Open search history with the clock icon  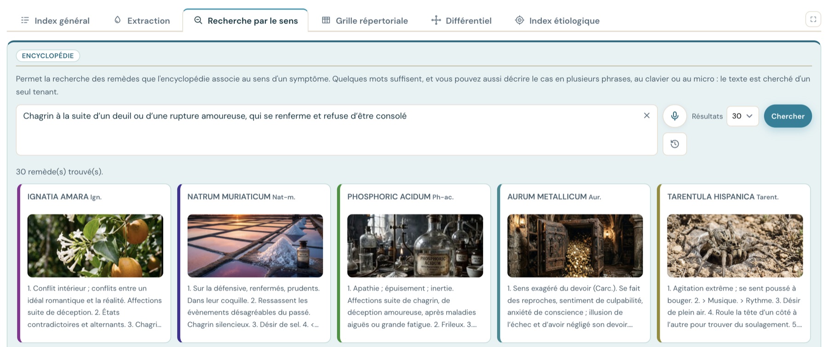click(675, 144)
